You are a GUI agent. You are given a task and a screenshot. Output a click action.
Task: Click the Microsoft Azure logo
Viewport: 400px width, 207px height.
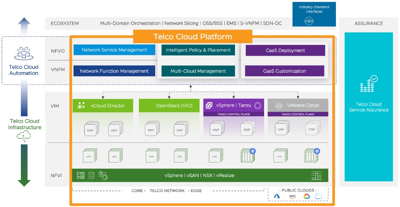pos(277,196)
